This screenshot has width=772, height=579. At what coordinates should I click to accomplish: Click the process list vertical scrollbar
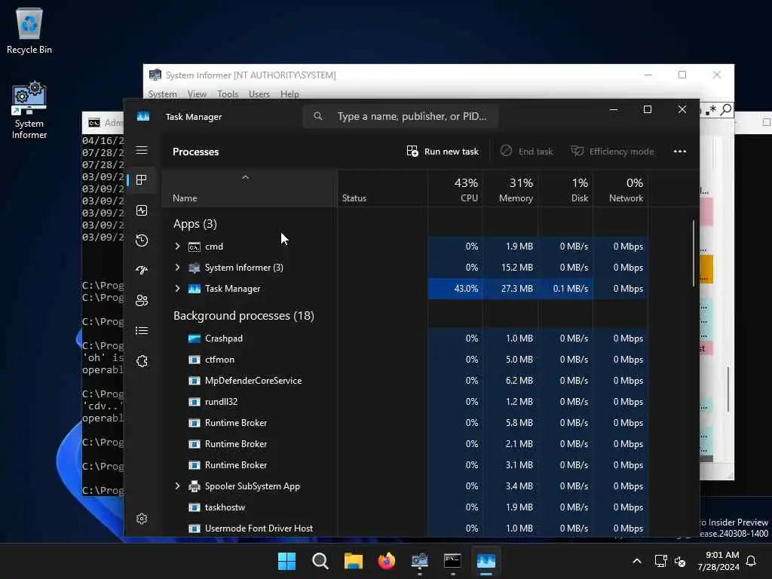coord(694,253)
